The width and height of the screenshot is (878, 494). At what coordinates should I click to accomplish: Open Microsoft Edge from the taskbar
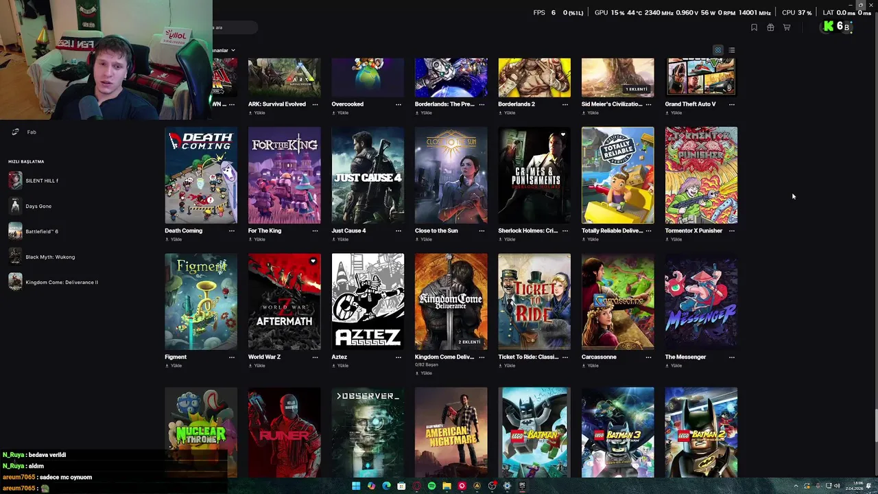[386, 486]
